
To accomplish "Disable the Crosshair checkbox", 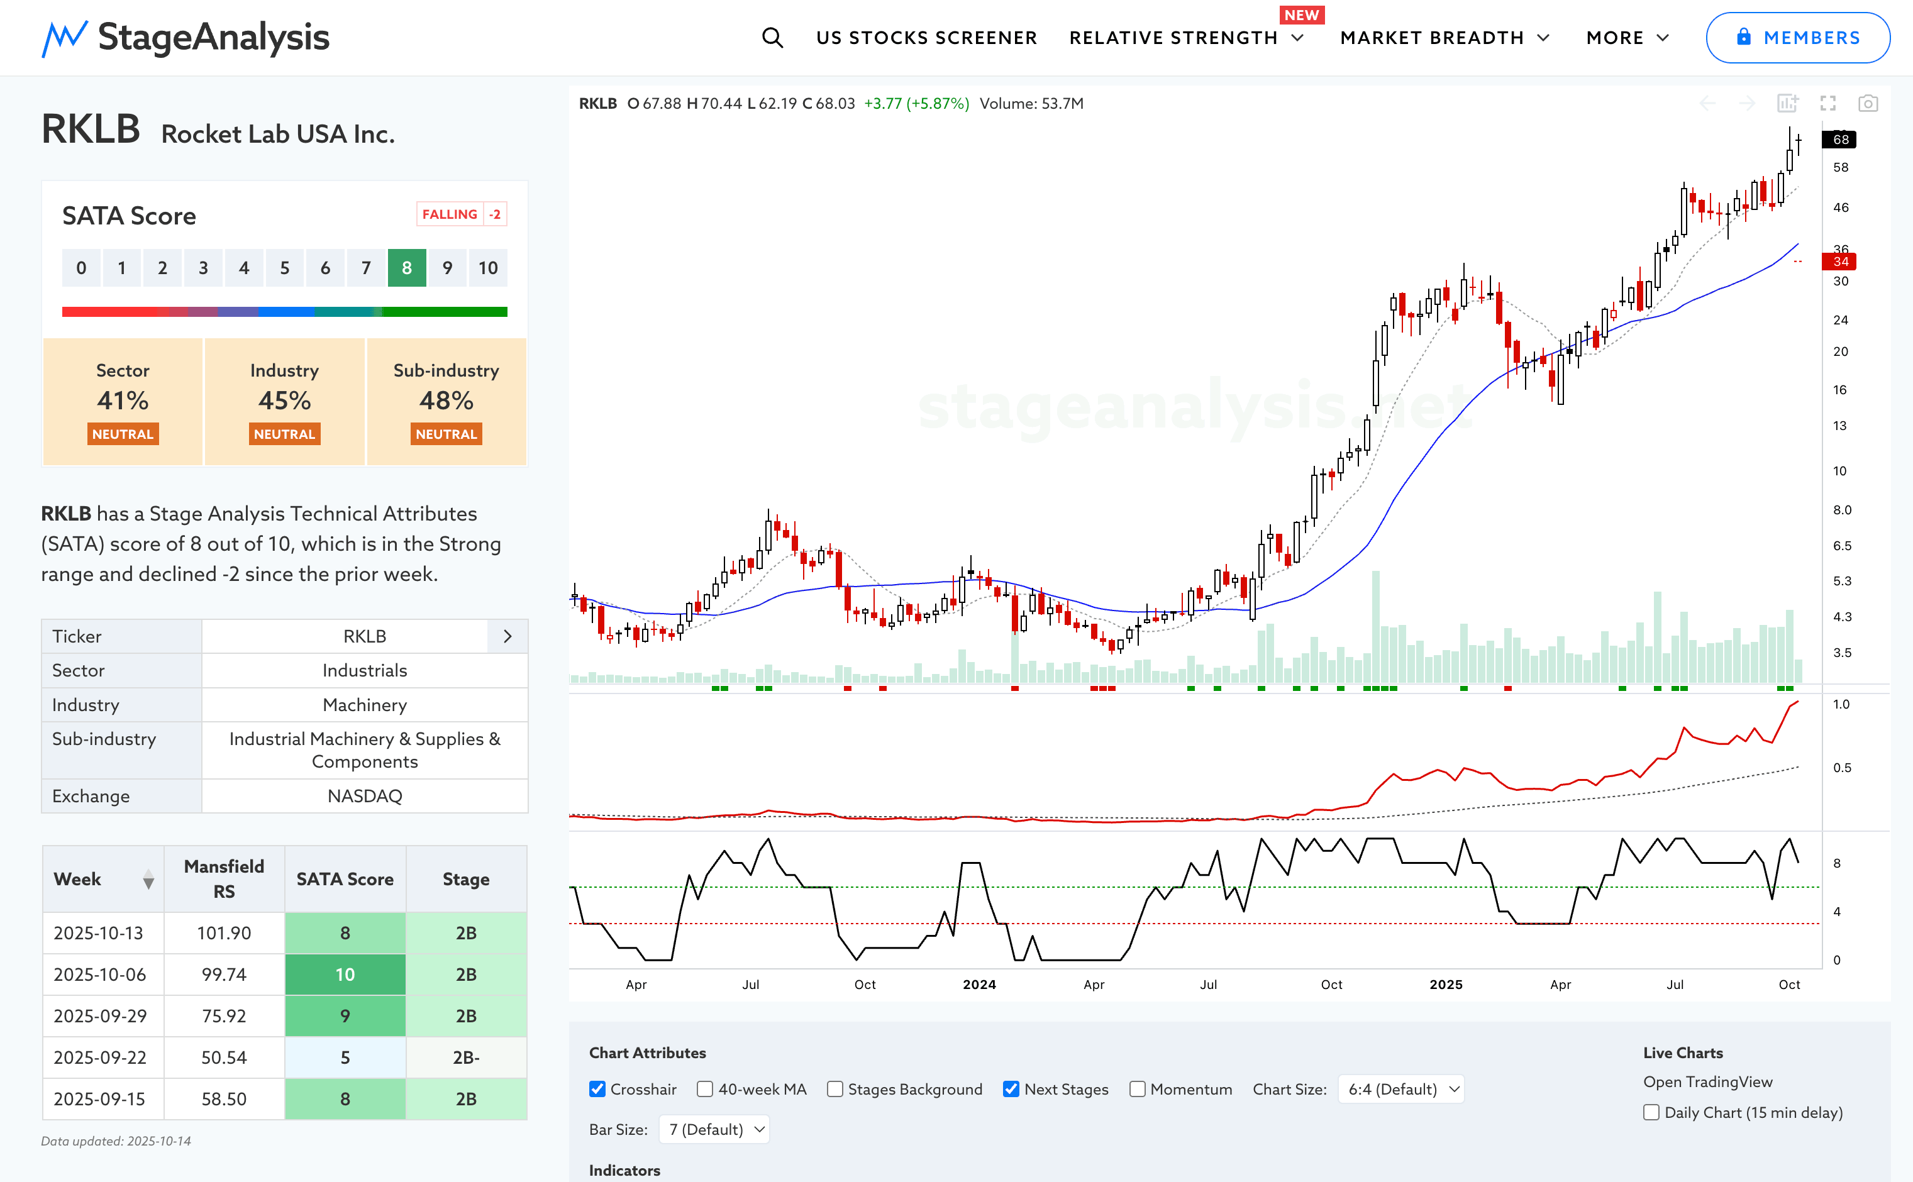I will click(597, 1089).
